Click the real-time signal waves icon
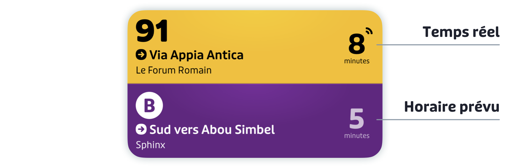 tap(369, 31)
